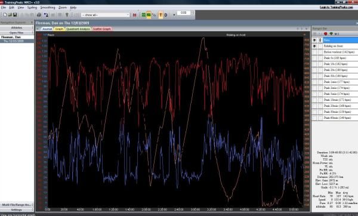Click the stepper arrows beside 0.00 field
358x216 pixels.
click(192, 13)
